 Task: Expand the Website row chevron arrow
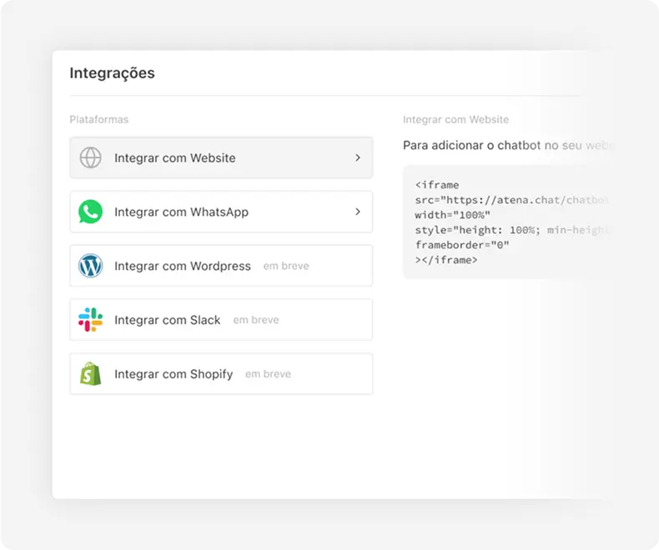tap(358, 157)
